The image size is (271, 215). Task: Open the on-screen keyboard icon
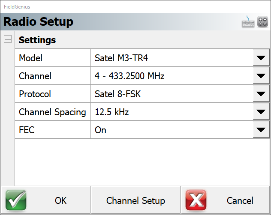click(248, 22)
